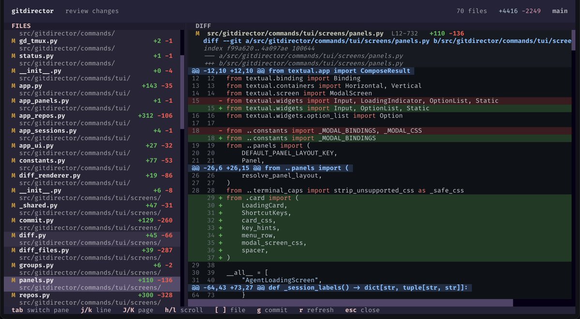Image resolution: width=580 pixels, height=319 pixels.
Task: Click 'review changes' subtitle
Action: tap(92, 11)
